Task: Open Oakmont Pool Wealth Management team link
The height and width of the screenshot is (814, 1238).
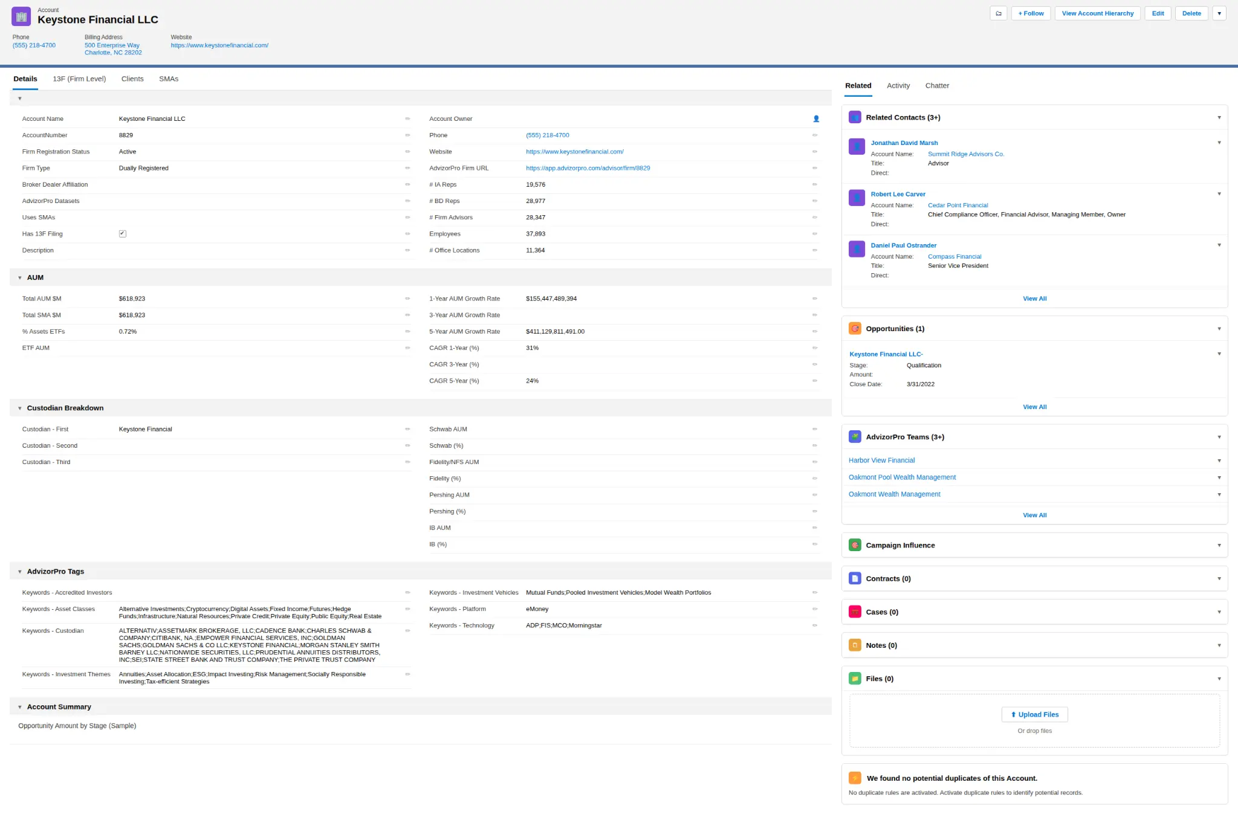Action: coord(903,477)
